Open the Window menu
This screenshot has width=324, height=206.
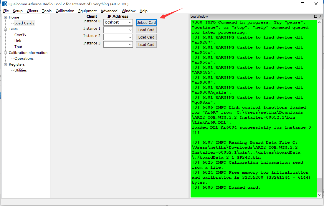point(128,11)
